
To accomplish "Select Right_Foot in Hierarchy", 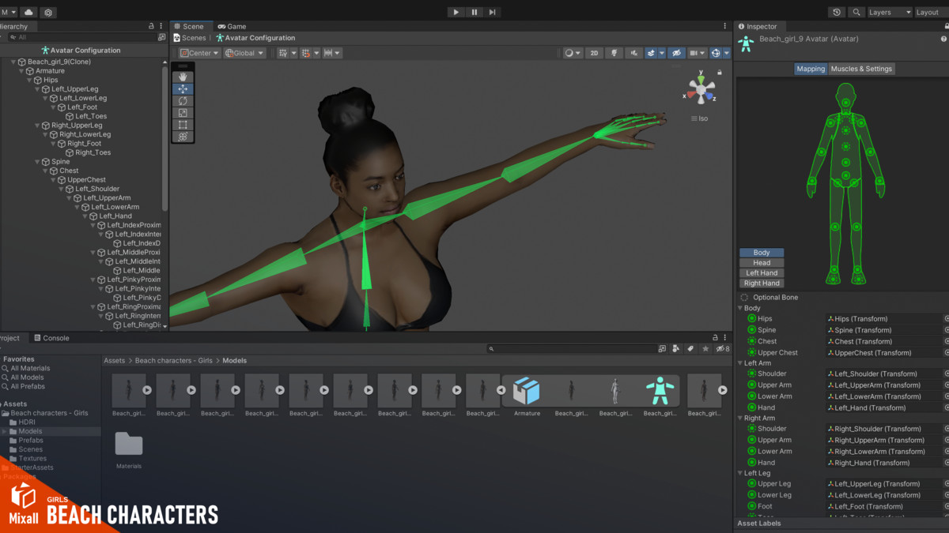I will pos(84,144).
